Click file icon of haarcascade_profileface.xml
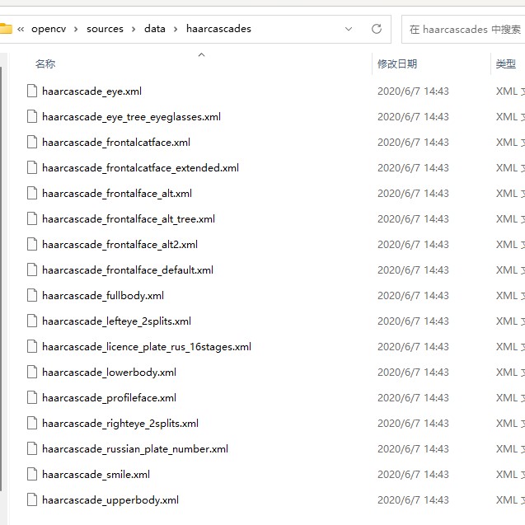The height and width of the screenshot is (525, 525). 32,397
